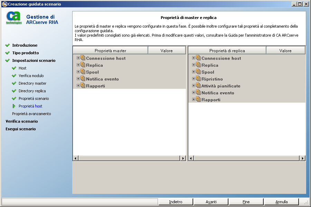Image resolution: width=311 pixels, height=207 pixels.
Task: Click master panel horizontal scrollbar track
Action: [129, 158]
